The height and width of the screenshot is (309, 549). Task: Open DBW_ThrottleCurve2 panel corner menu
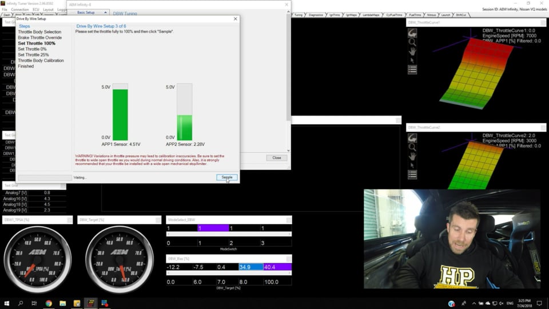coord(543,128)
